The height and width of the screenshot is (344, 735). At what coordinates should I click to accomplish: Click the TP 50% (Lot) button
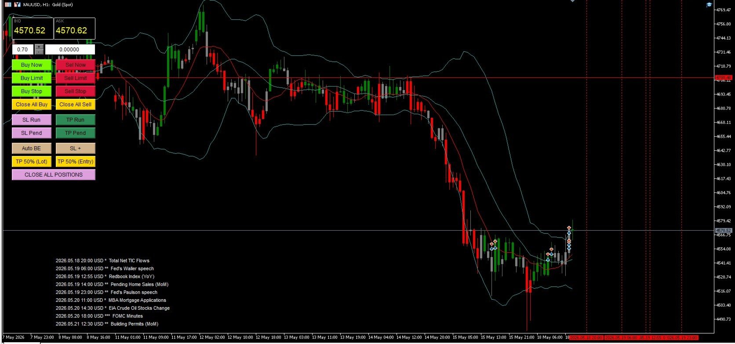point(32,161)
